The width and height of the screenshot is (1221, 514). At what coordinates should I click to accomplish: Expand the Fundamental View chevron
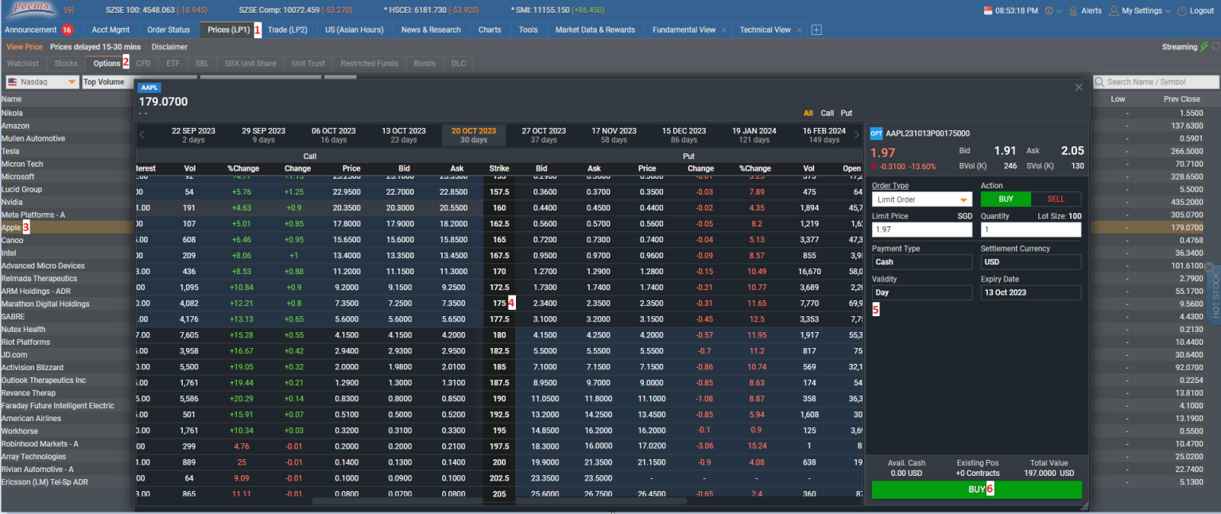(x=723, y=29)
